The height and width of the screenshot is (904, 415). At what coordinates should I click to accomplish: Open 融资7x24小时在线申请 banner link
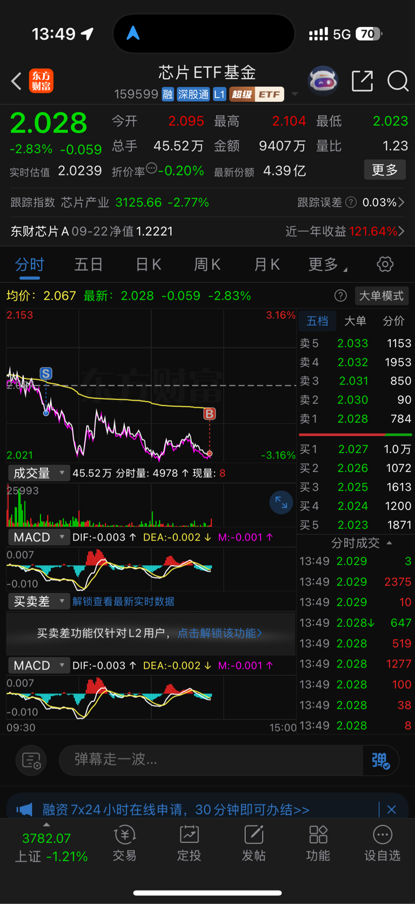tap(176, 810)
